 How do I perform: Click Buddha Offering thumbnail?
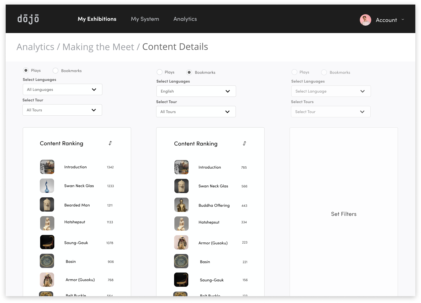tap(181, 205)
